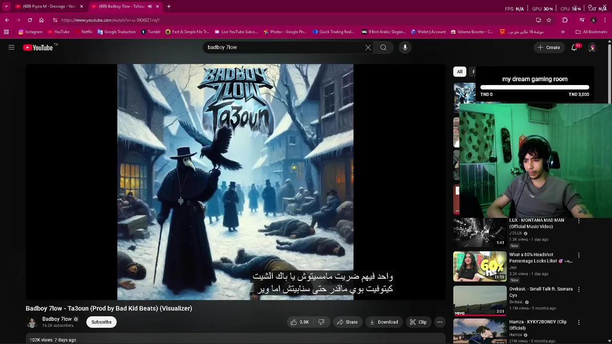Open LUX MONTANA MAD MAN thumbnail
This screenshot has width=612, height=344.
coord(480,233)
